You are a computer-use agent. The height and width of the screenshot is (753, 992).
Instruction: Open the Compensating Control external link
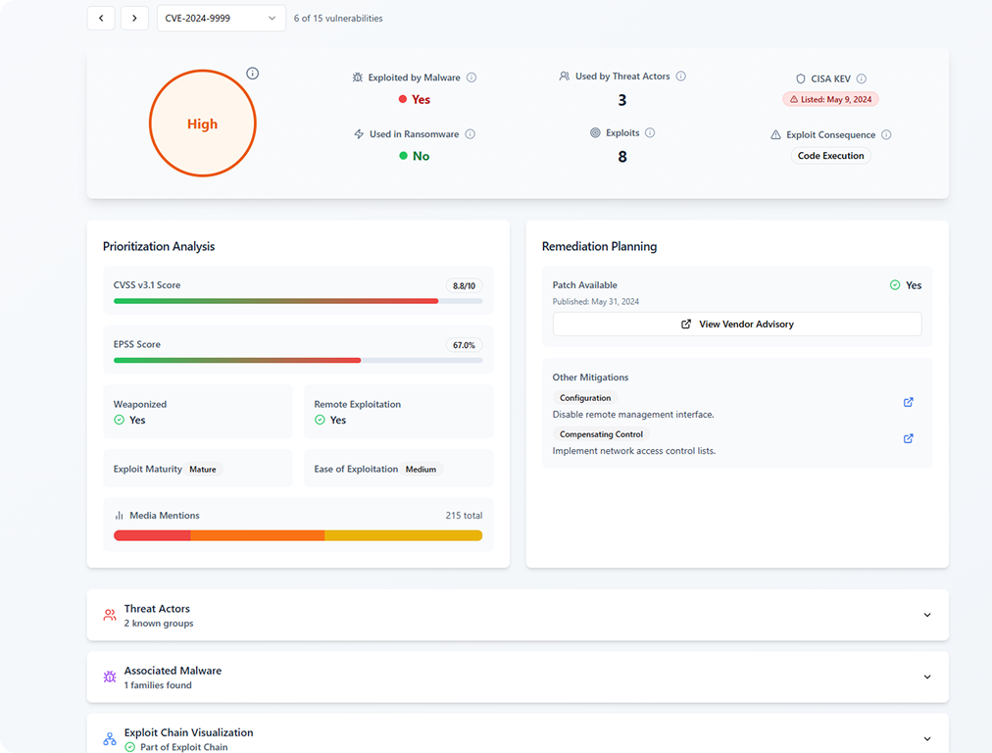(909, 438)
